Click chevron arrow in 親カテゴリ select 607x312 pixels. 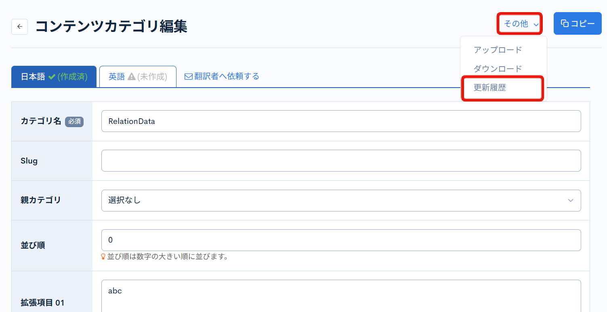tap(570, 201)
